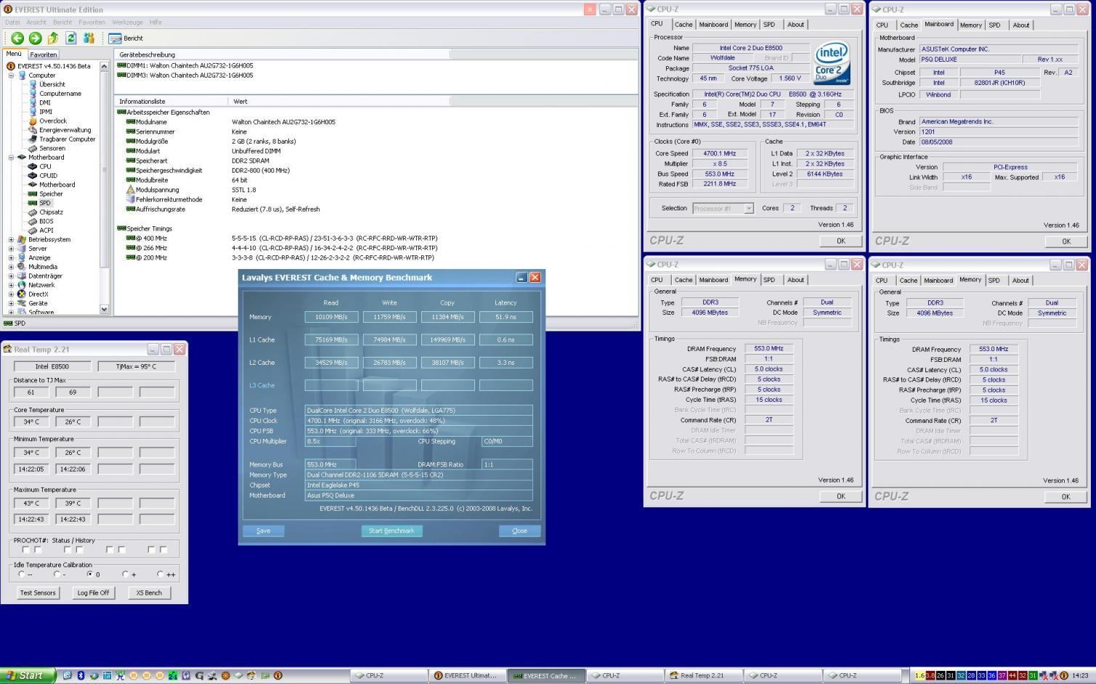Collapse the Computer tree node
This screenshot has height=684, width=1096.
pos(11,75)
